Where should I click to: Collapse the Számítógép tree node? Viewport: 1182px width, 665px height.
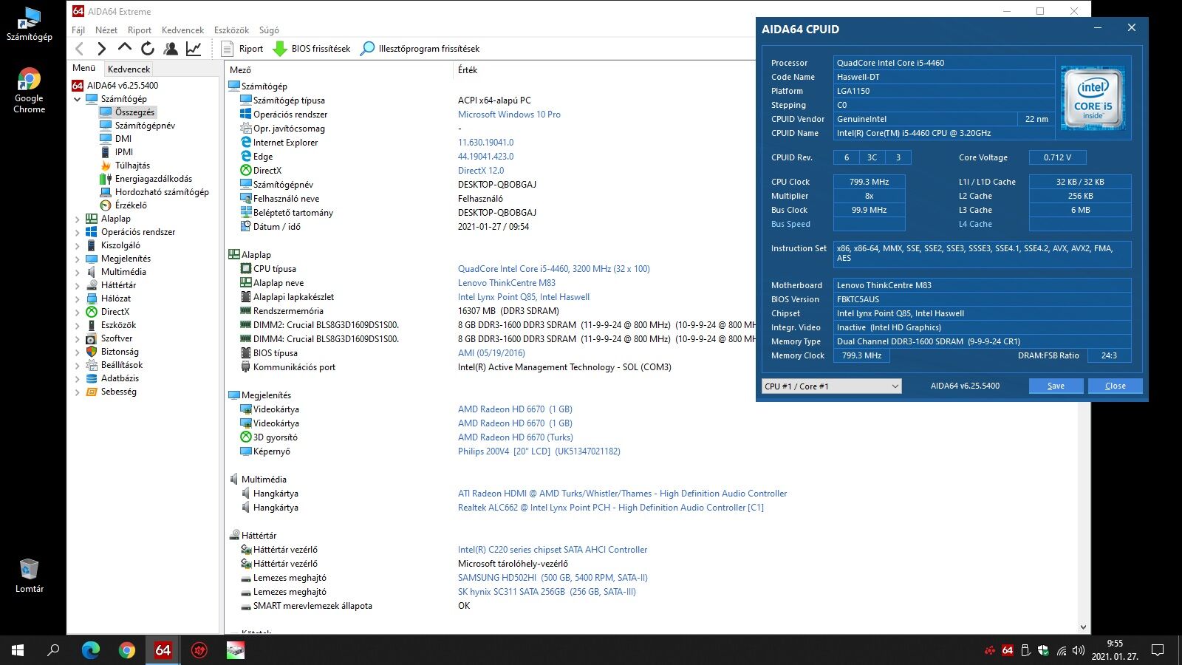tap(78, 99)
